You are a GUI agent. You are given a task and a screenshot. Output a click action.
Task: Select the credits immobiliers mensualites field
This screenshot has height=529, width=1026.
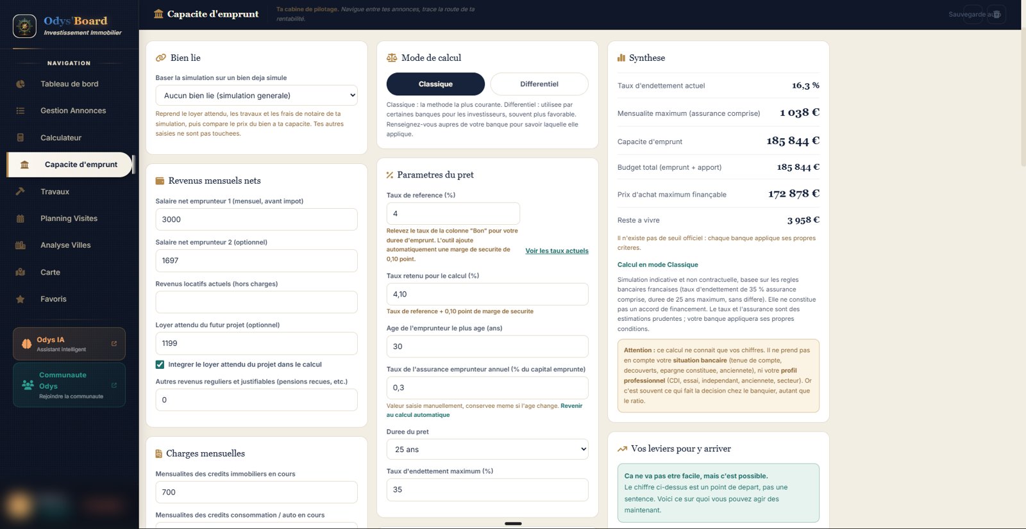pos(256,492)
